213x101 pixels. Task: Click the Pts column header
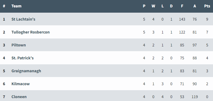pos(207,6)
